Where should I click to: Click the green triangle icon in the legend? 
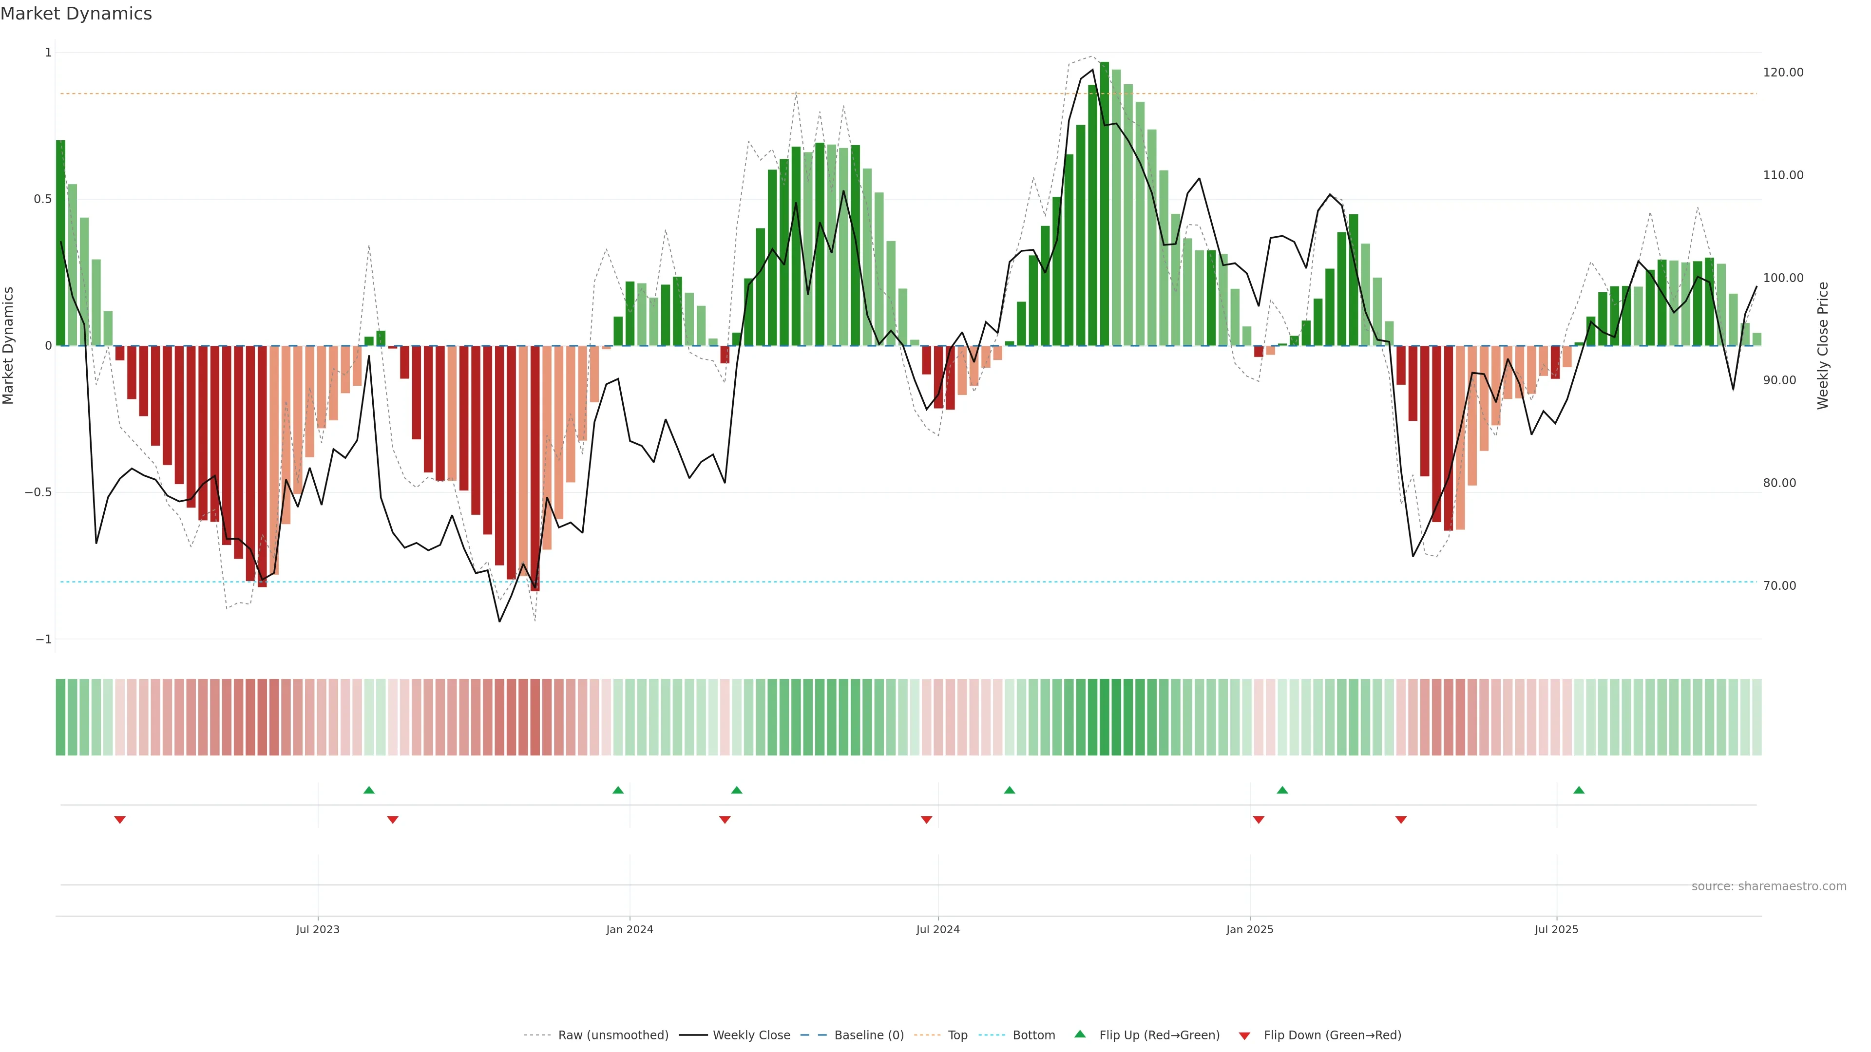[1080, 1034]
